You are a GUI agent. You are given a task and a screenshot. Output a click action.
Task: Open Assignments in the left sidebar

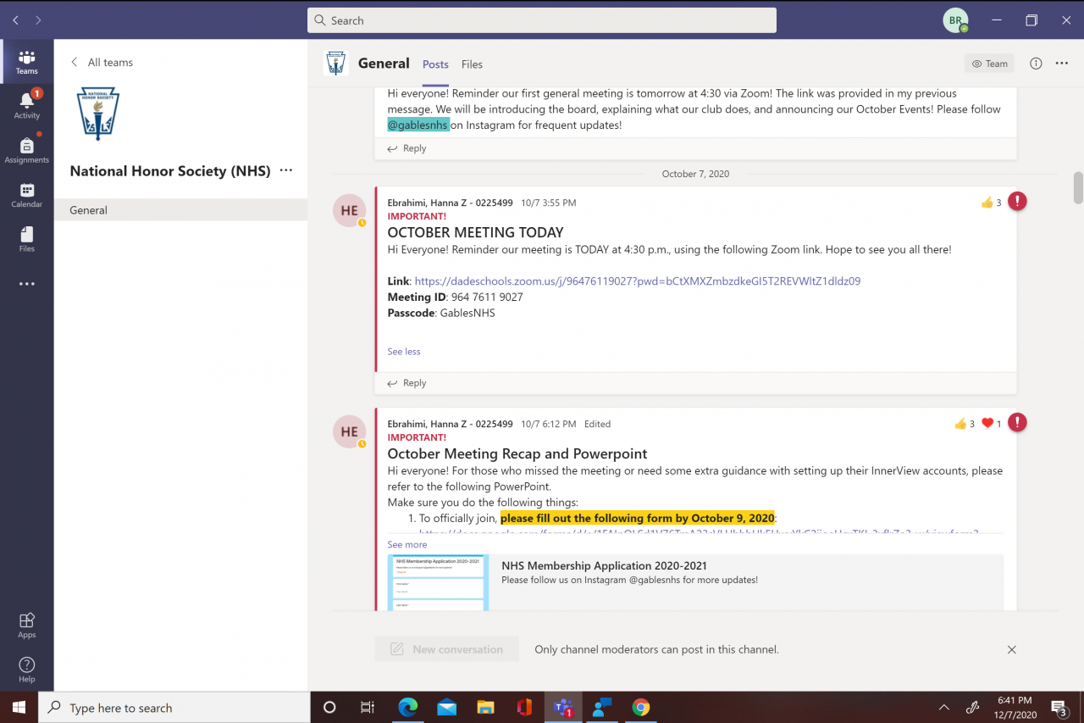(26, 150)
